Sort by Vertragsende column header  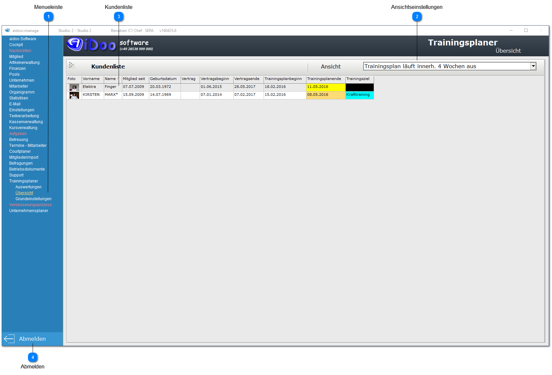point(248,79)
